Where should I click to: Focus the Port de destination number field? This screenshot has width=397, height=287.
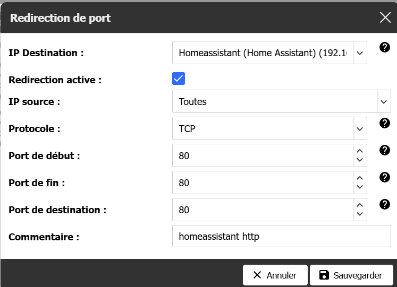click(x=263, y=210)
